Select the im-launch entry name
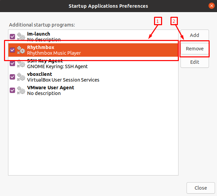 point(39,34)
